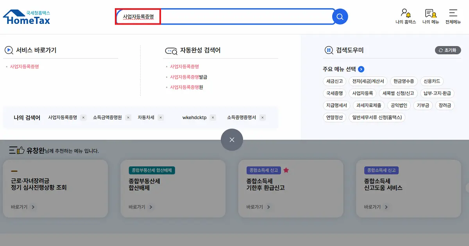Click 서비스 바로가기 play icon
Screen dimensions: 469x246
click(9, 50)
